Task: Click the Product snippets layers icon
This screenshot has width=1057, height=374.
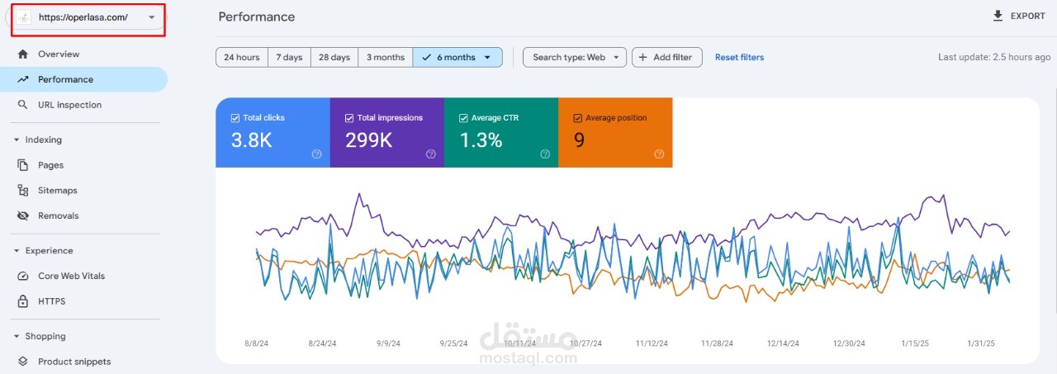Action: (22, 362)
